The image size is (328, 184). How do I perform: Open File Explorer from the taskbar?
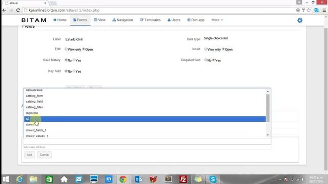[x=33, y=179]
